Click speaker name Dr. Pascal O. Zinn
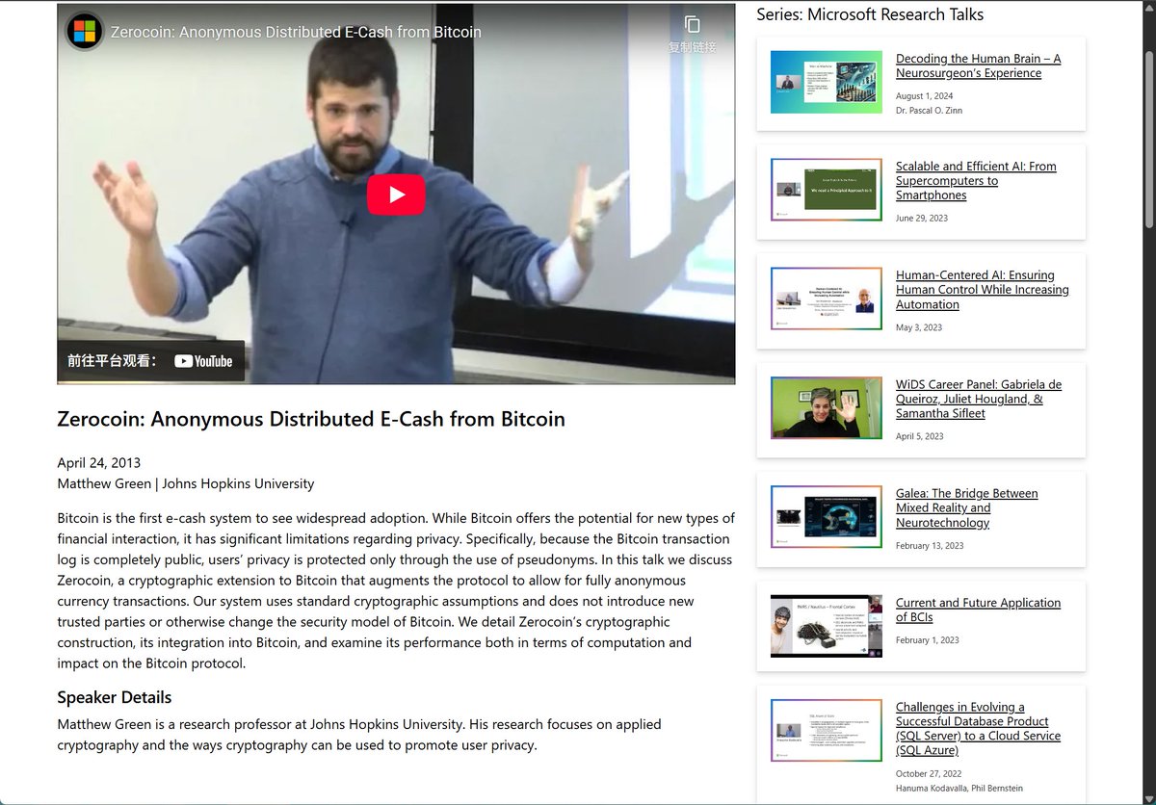Screen dimensions: 1156x805 (x=929, y=111)
